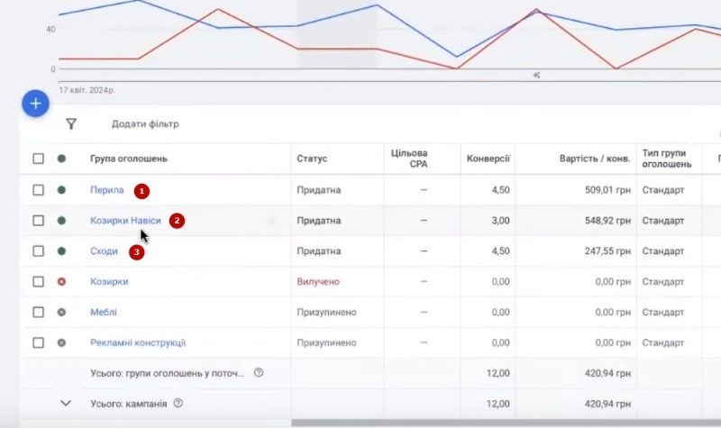Click the filter funnel icon
Viewport: 721px width, 428px height.
(71, 124)
